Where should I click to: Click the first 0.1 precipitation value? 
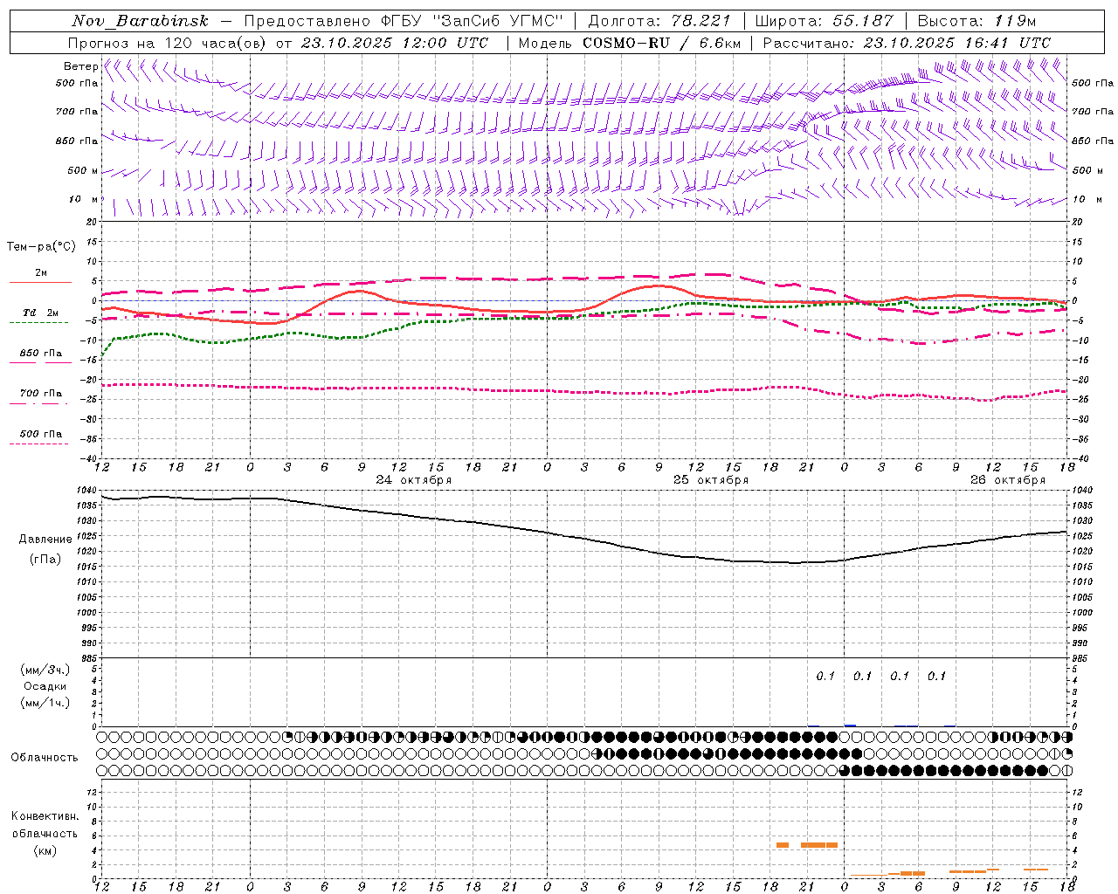click(825, 677)
